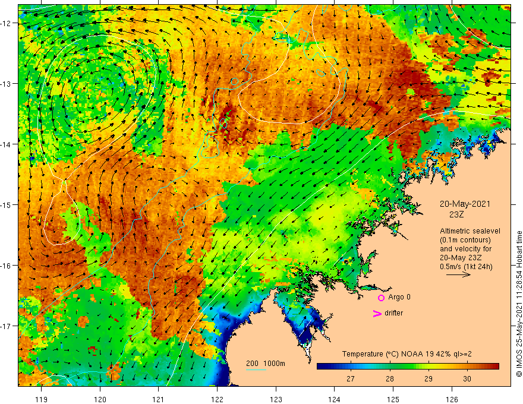This screenshot has height=404, width=523.
Task: Click the velocity scale reference arrow
Action: coord(459,274)
